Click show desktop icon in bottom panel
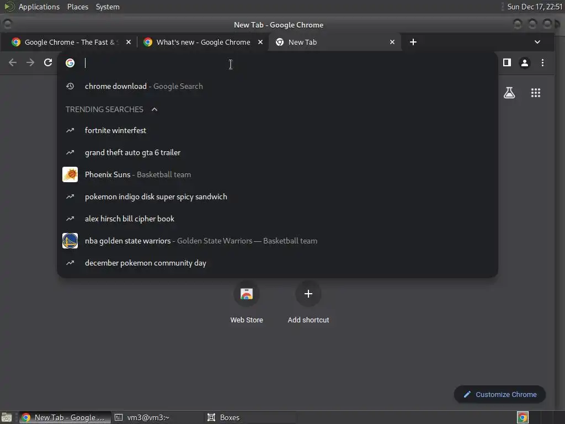The height and width of the screenshot is (424, 565). point(7,417)
